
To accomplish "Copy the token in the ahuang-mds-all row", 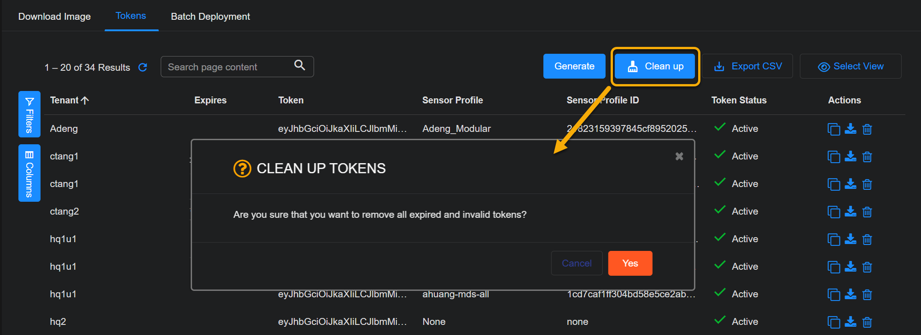I will point(834,295).
